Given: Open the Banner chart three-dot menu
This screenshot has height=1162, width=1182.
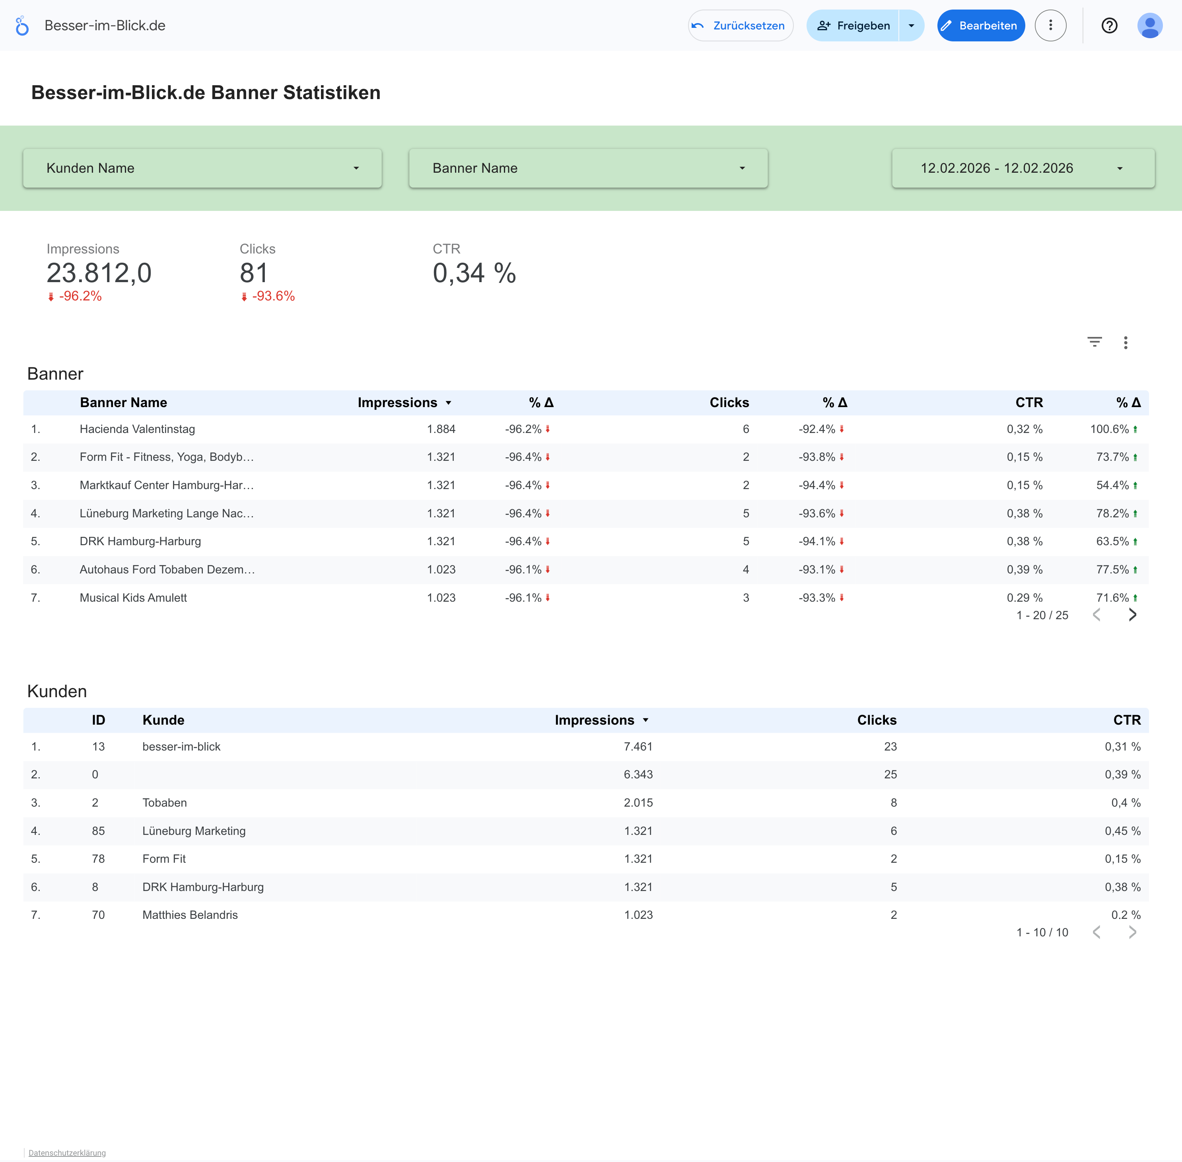Looking at the screenshot, I should point(1125,342).
